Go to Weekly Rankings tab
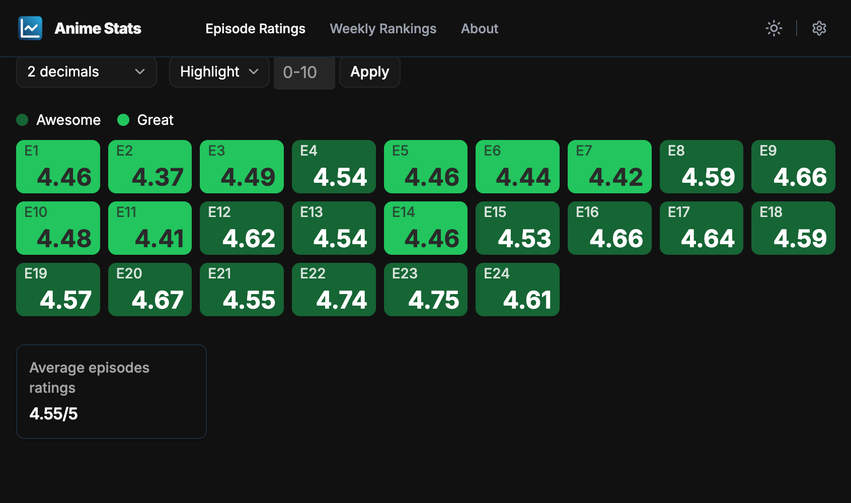Image resolution: width=851 pixels, height=503 pixels. click(382, 29)
